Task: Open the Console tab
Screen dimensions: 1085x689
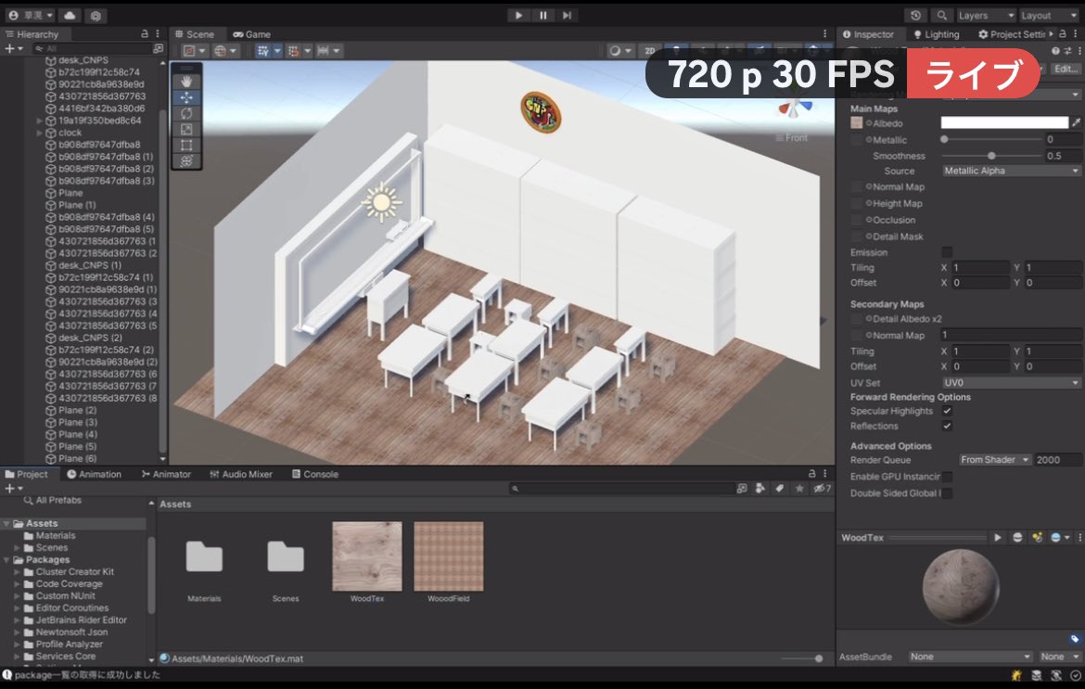Action: 315,474
